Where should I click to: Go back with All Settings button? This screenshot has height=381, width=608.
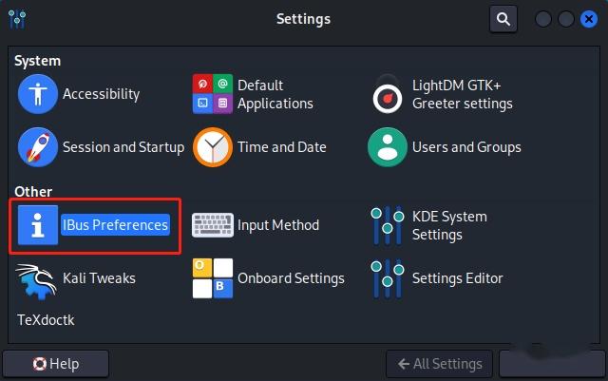tap(440, 364)
